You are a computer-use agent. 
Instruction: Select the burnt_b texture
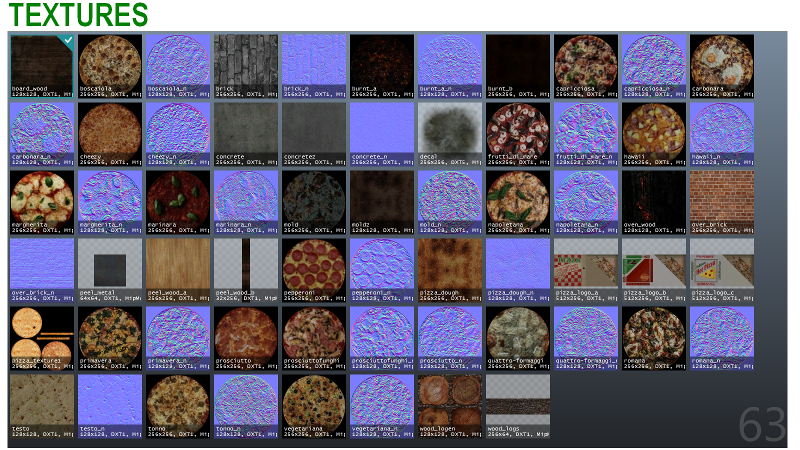518,66
